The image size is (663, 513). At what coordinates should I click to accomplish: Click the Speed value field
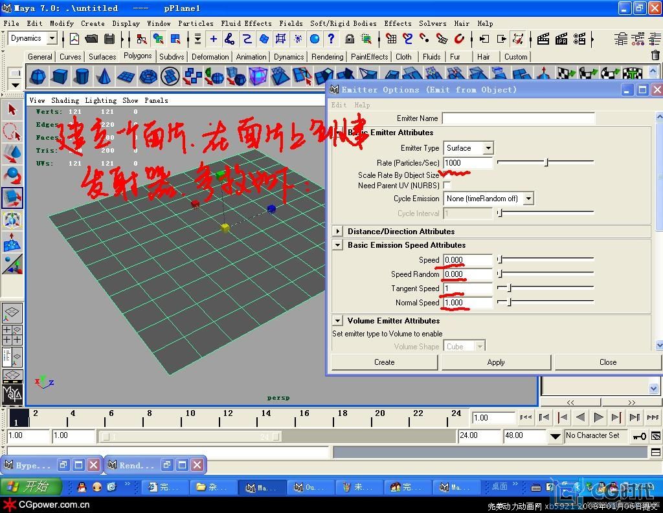(467, 260)
